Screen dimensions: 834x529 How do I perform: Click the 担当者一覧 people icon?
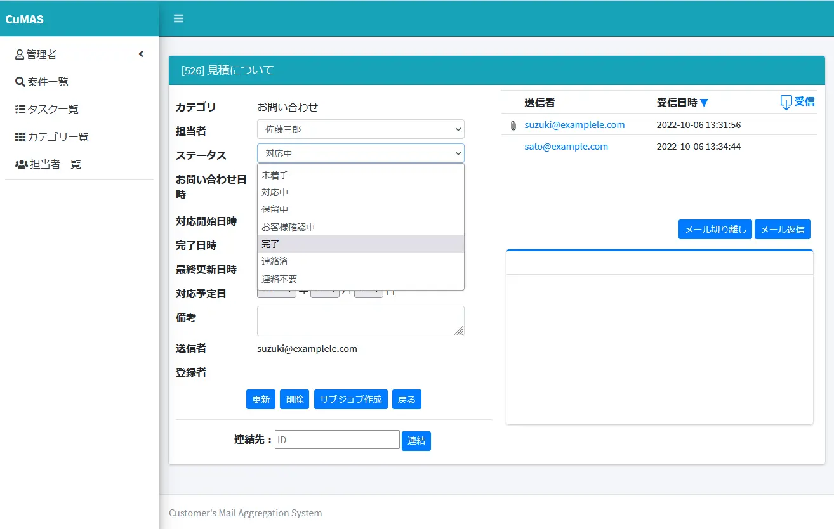coord(22,164)
